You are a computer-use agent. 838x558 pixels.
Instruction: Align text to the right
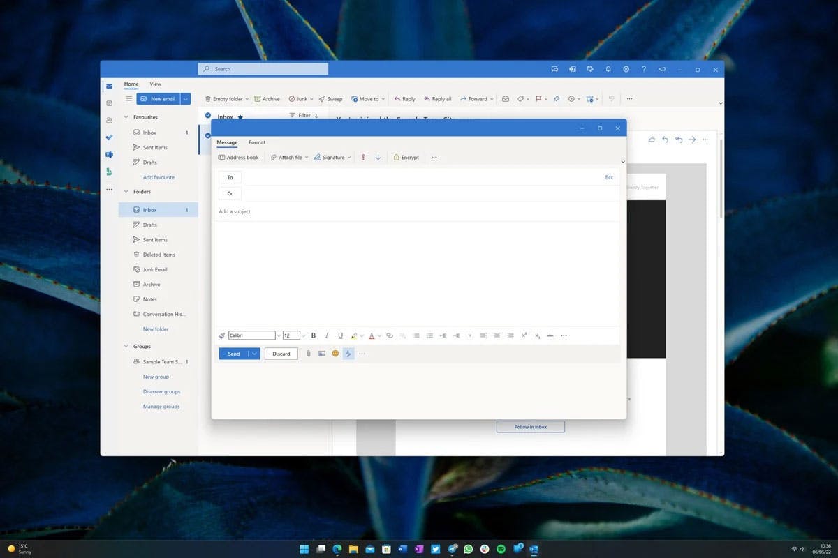(510, 335)
